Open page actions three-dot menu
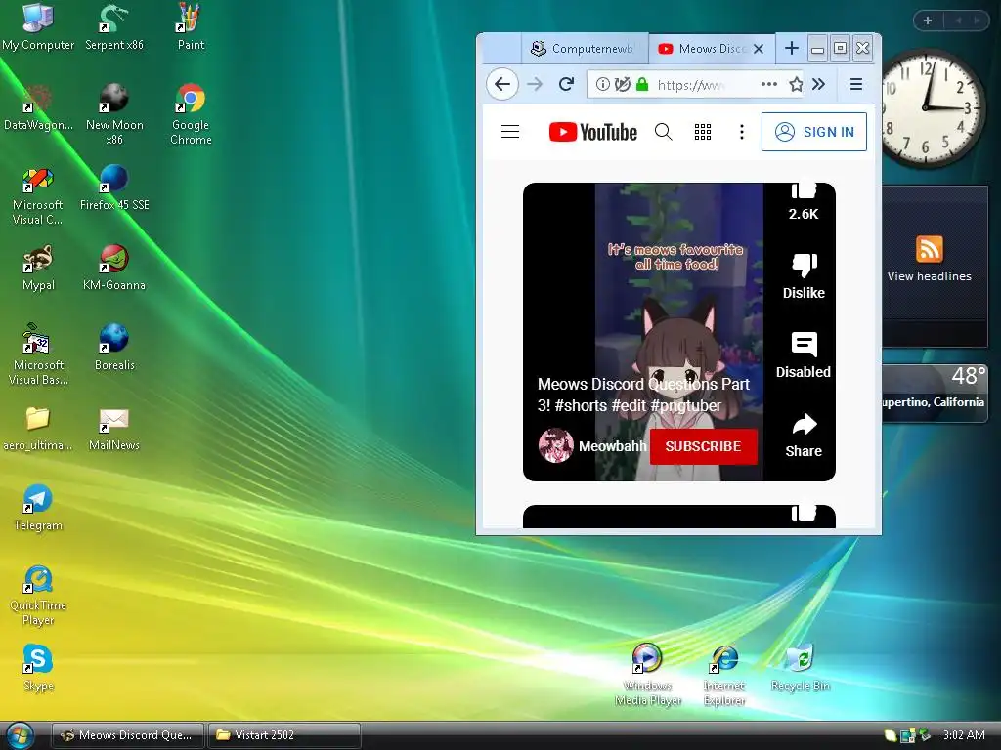1001x750 pixels. point(769,84)
